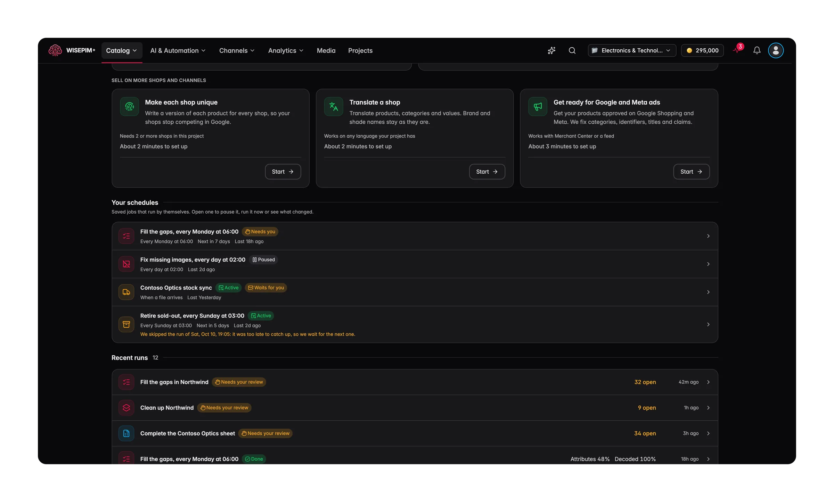Expand the AI & Automation menu
This screenshot has width=834, height=502.
178,50
